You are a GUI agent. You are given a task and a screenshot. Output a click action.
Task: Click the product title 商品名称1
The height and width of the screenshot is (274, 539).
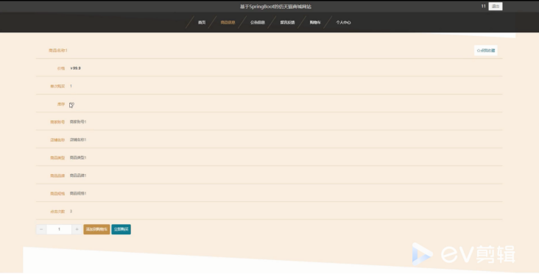click(x=58, y=51)
